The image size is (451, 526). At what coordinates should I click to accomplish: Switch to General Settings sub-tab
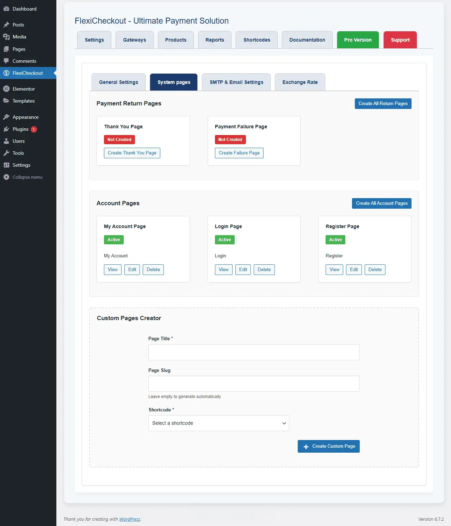pos(119,82)
